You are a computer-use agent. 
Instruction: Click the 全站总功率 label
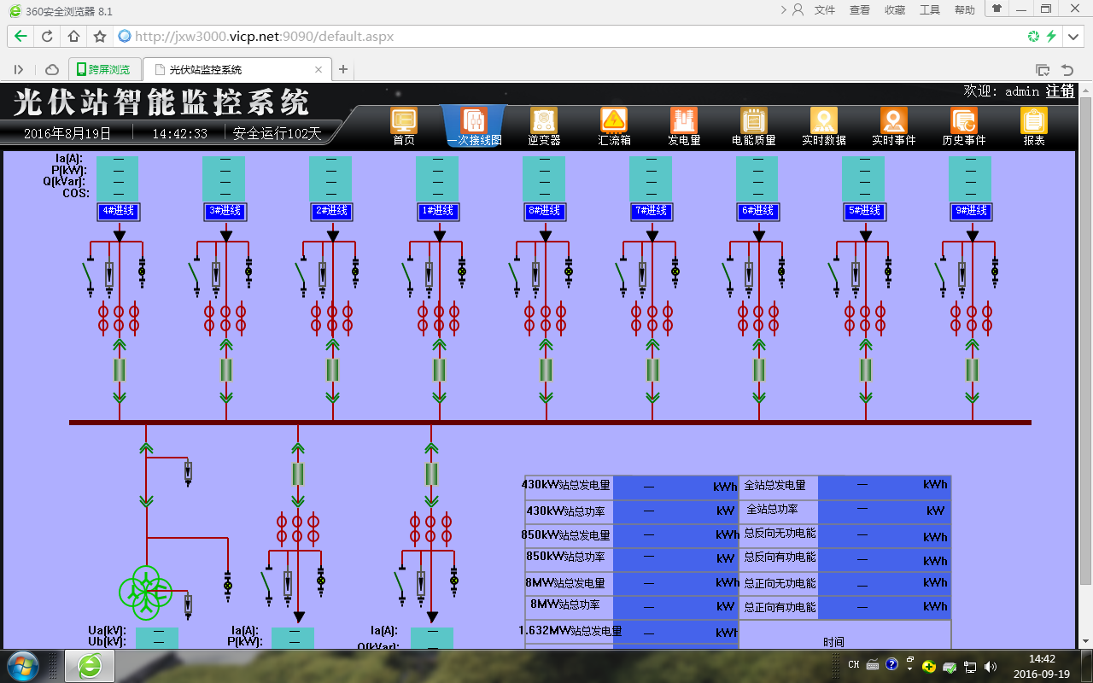[x=773, y=509]
